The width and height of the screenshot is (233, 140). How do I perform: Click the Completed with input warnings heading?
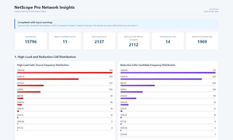[35, 22]
